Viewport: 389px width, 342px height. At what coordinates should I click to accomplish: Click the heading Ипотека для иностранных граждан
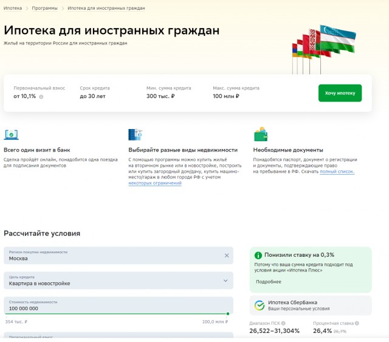click(x=112, y=30)
